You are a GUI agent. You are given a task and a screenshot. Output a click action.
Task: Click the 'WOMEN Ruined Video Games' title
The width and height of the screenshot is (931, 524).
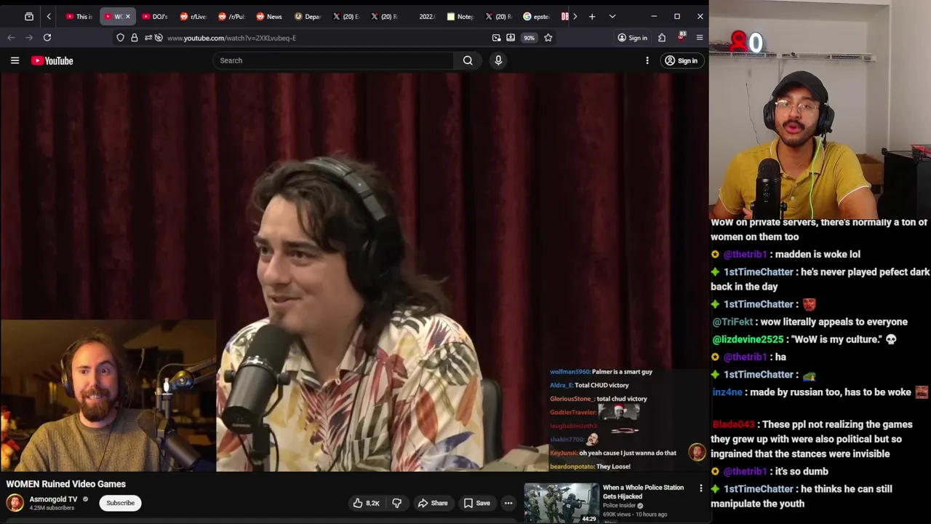coord(66,484)
